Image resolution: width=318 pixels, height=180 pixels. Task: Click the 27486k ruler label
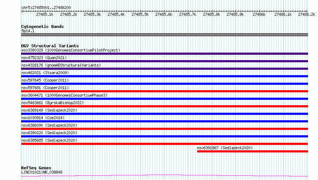259,14
